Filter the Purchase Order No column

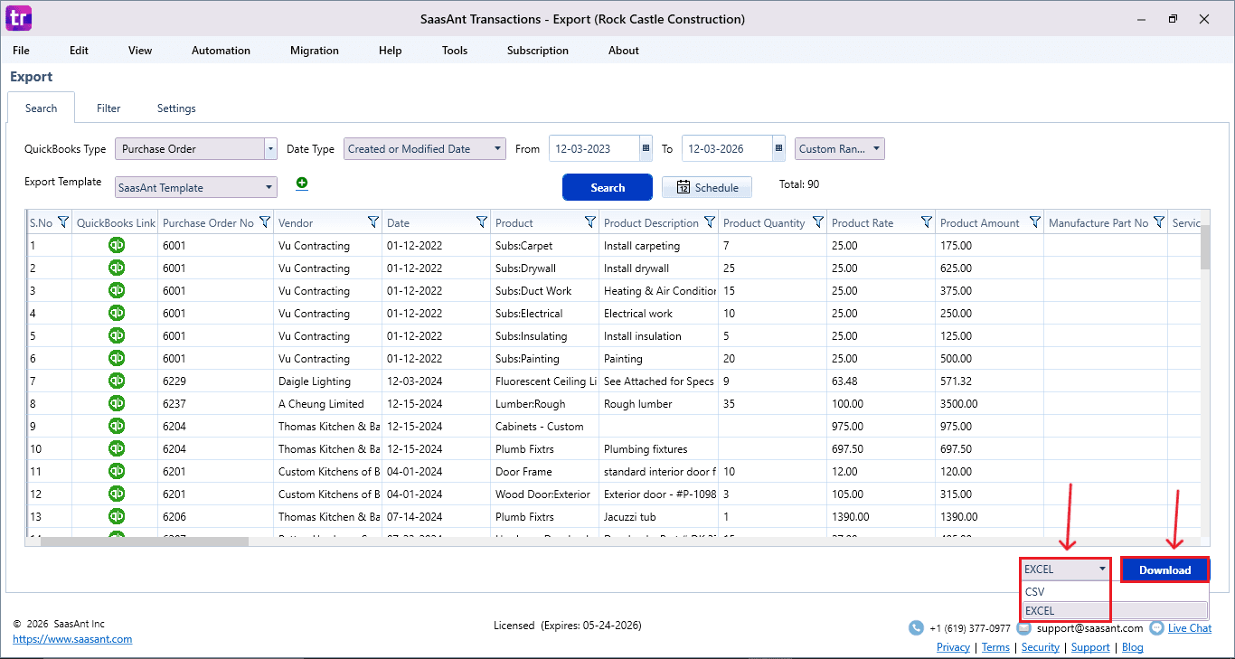(x=263, y=221)
